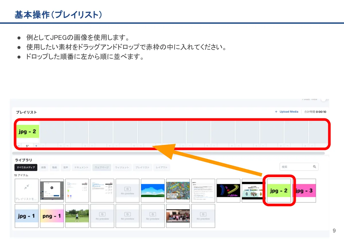Decrease jpg - 2 duration with minus button
This screenshot has height=244, width=344.
19,146
